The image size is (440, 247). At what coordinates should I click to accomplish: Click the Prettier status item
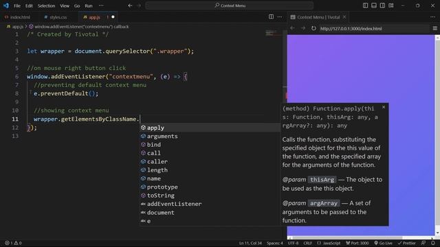click(x=406, y=243)
